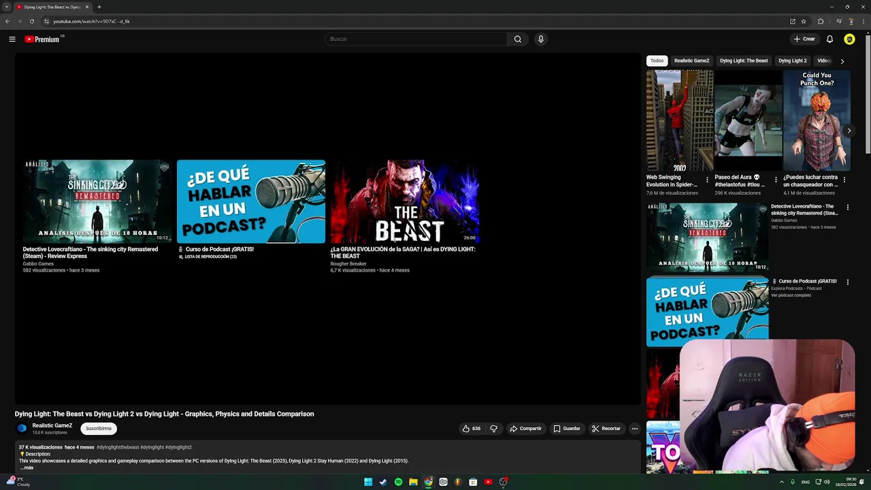Click 'Gabbo Games' under end-screen video
The height and width of the screenshot is (490, 871).
(x=38, y=263)
